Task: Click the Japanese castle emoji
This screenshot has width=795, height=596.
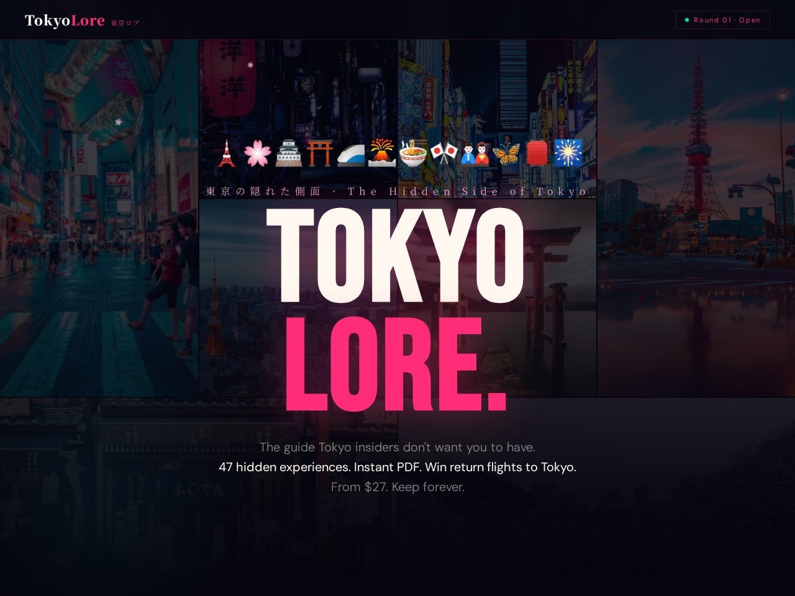Action: [289, 153]
